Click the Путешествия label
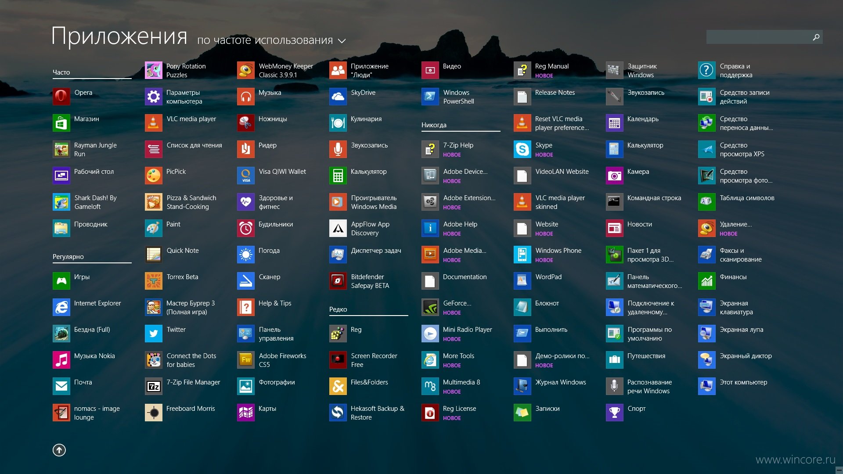The height and width of the screenshot is (474, 843). 646,356
